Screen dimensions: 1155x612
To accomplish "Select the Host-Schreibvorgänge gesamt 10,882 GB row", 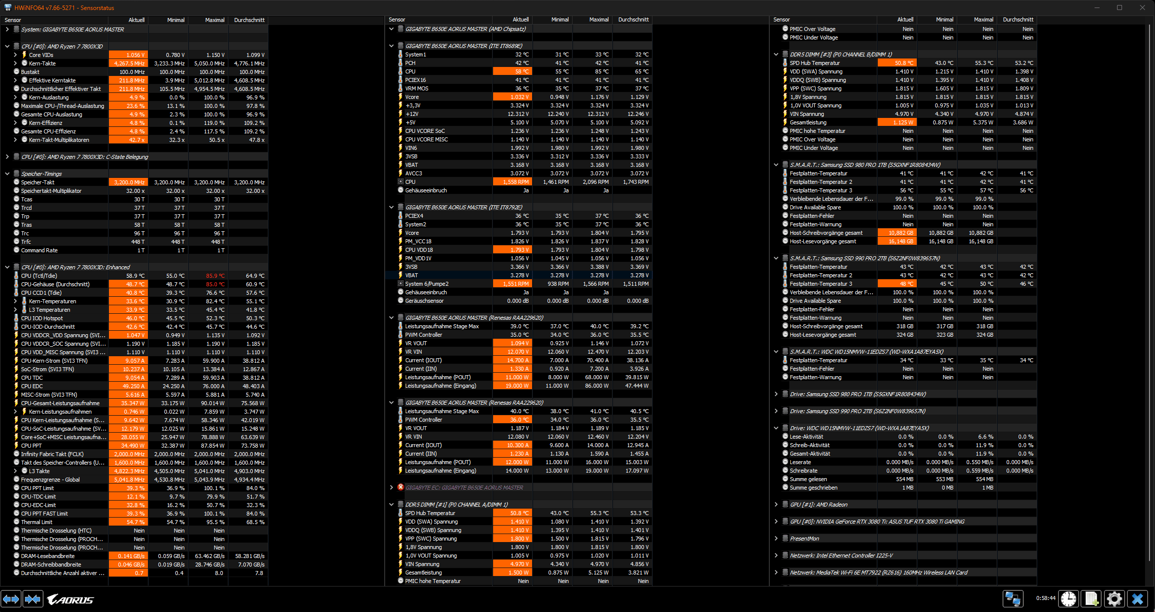I will [903, 233].
